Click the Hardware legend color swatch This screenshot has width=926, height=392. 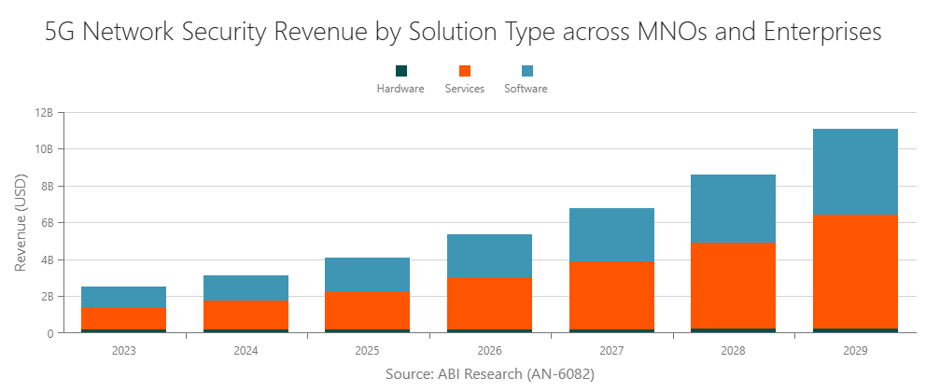pyautogui.click(x=401, y=71)
